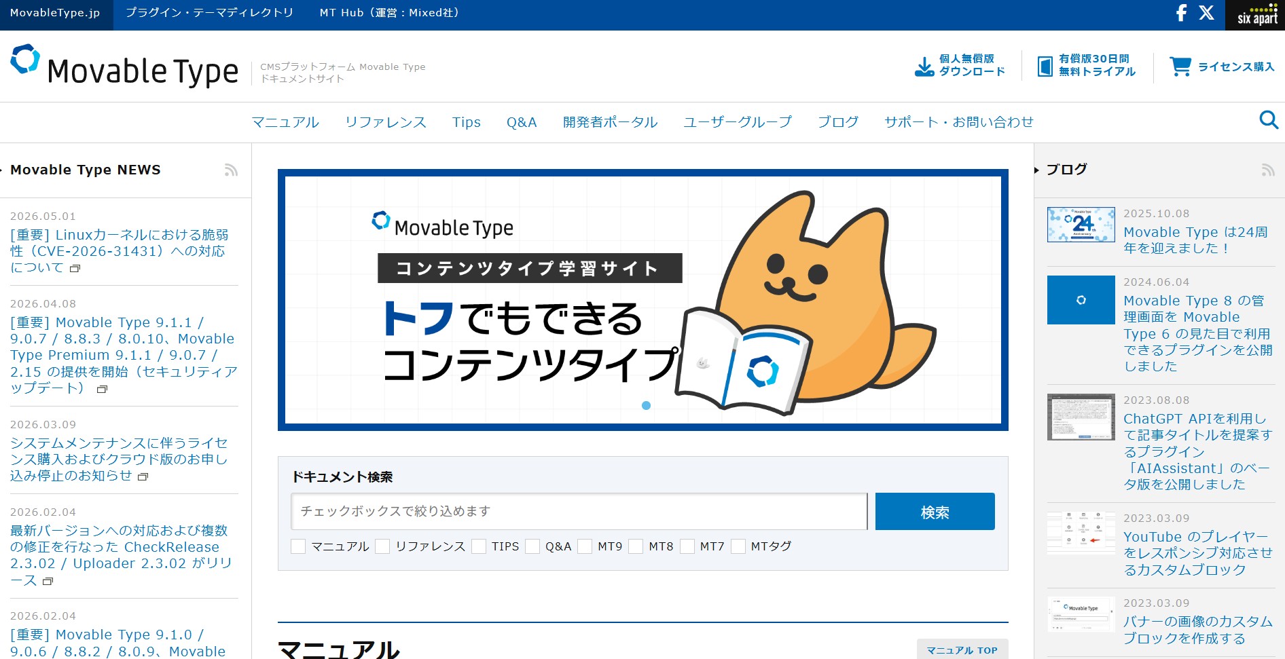Click the 検索 search button

pos(935,512)
